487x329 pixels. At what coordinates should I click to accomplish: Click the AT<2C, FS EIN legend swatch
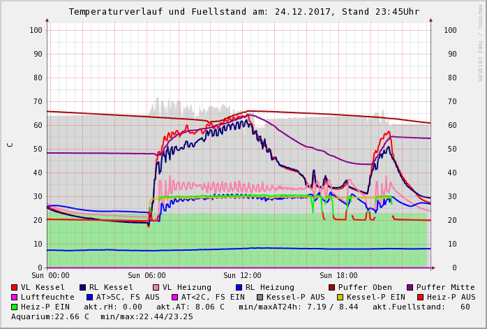click(x=174, y=297)
